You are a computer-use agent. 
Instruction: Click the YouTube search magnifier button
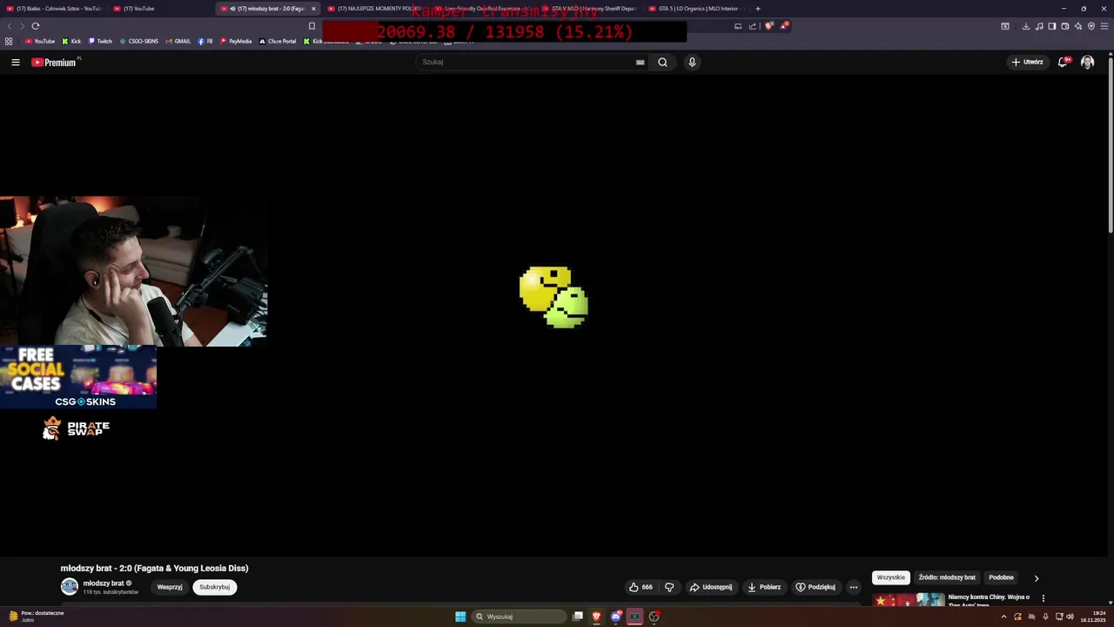(662, 62)
